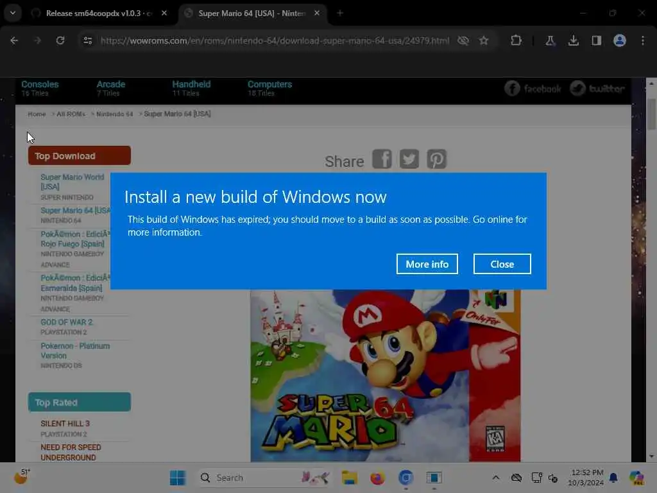Open the weather widget on taskbar
Screen dimensions: 657x493
[22, 477]
